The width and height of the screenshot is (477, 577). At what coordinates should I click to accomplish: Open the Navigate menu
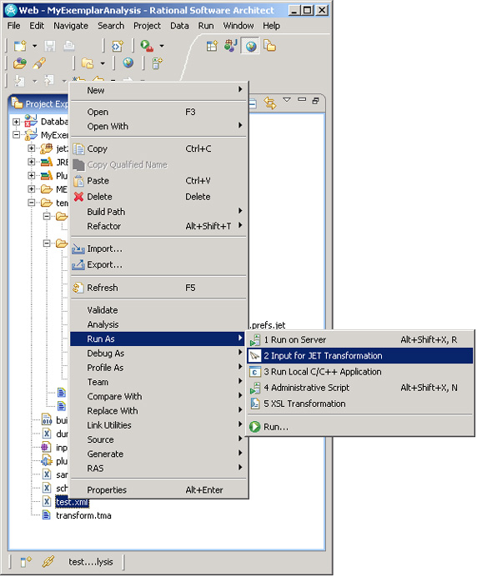click(x=71, y=26)
